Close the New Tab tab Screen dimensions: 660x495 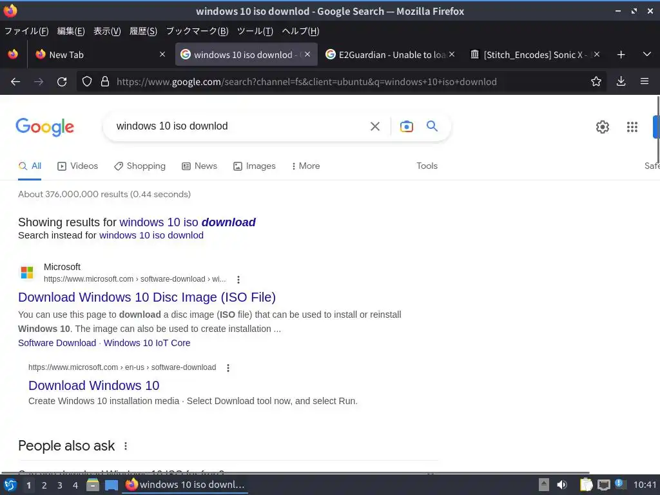coord(162,54)
